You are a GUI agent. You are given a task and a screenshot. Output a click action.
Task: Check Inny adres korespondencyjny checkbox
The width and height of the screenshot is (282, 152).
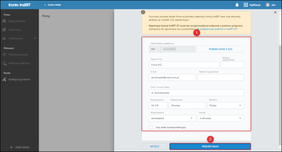(151, 127)
